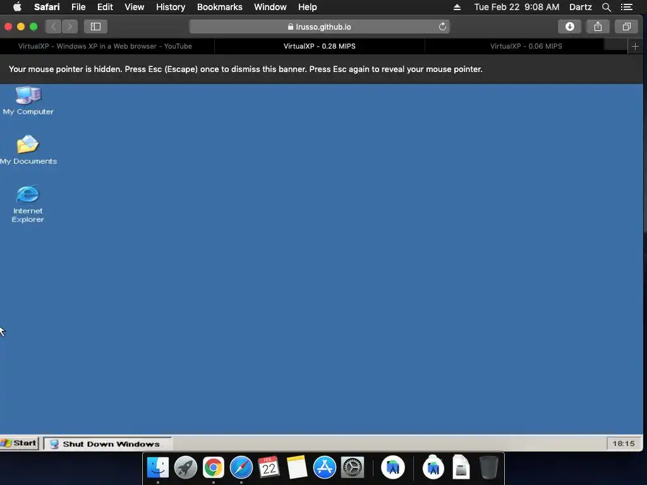
Task: Open Safari downloads button
Action: pos(570,27)
